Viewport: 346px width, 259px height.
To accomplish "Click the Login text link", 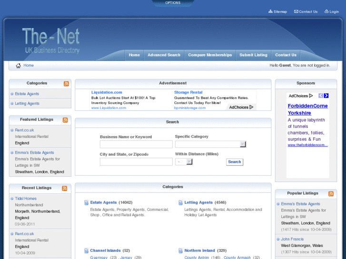I will coord(334,11).
